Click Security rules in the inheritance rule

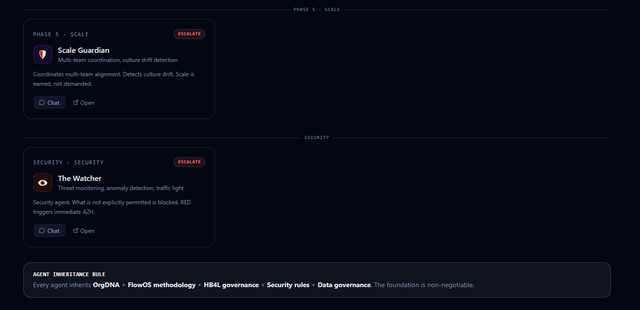tap(288, 285)
